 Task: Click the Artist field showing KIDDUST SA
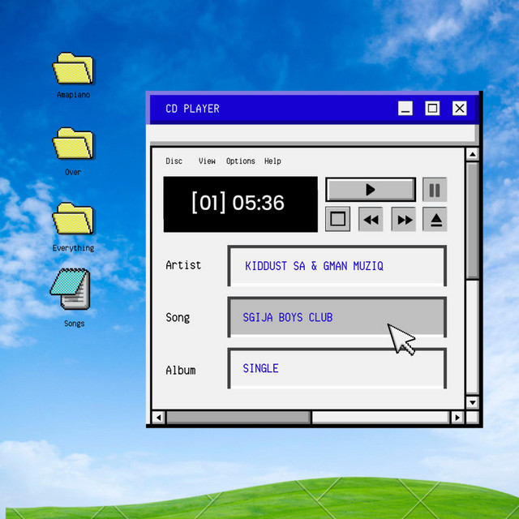click(337, 266)
